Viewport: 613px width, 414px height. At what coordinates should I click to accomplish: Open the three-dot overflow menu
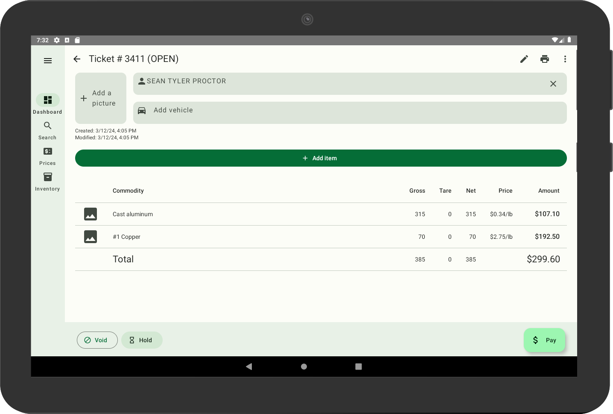click(x=565, y=59)
